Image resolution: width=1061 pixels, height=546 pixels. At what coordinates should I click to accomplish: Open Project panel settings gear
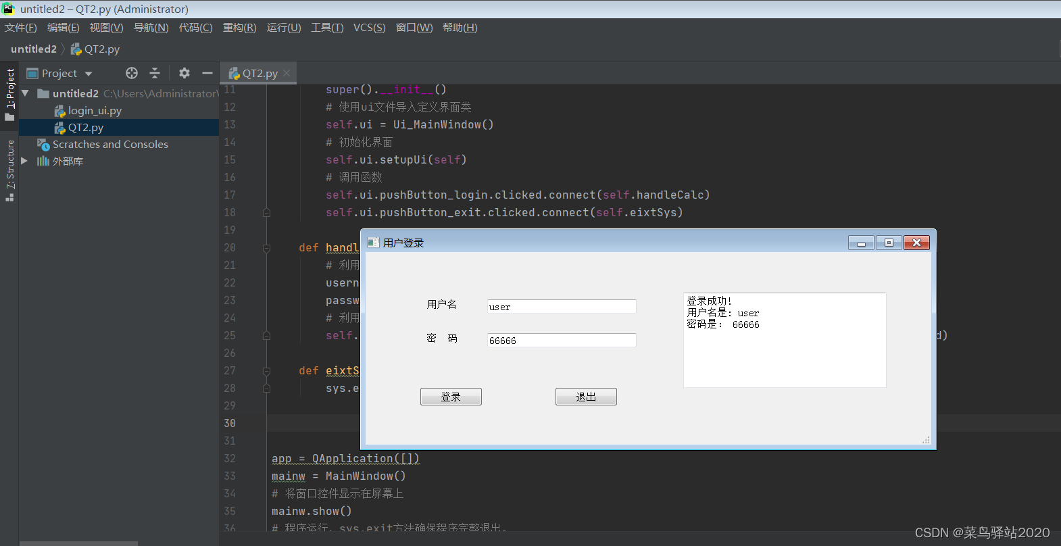tap(184, 73)
